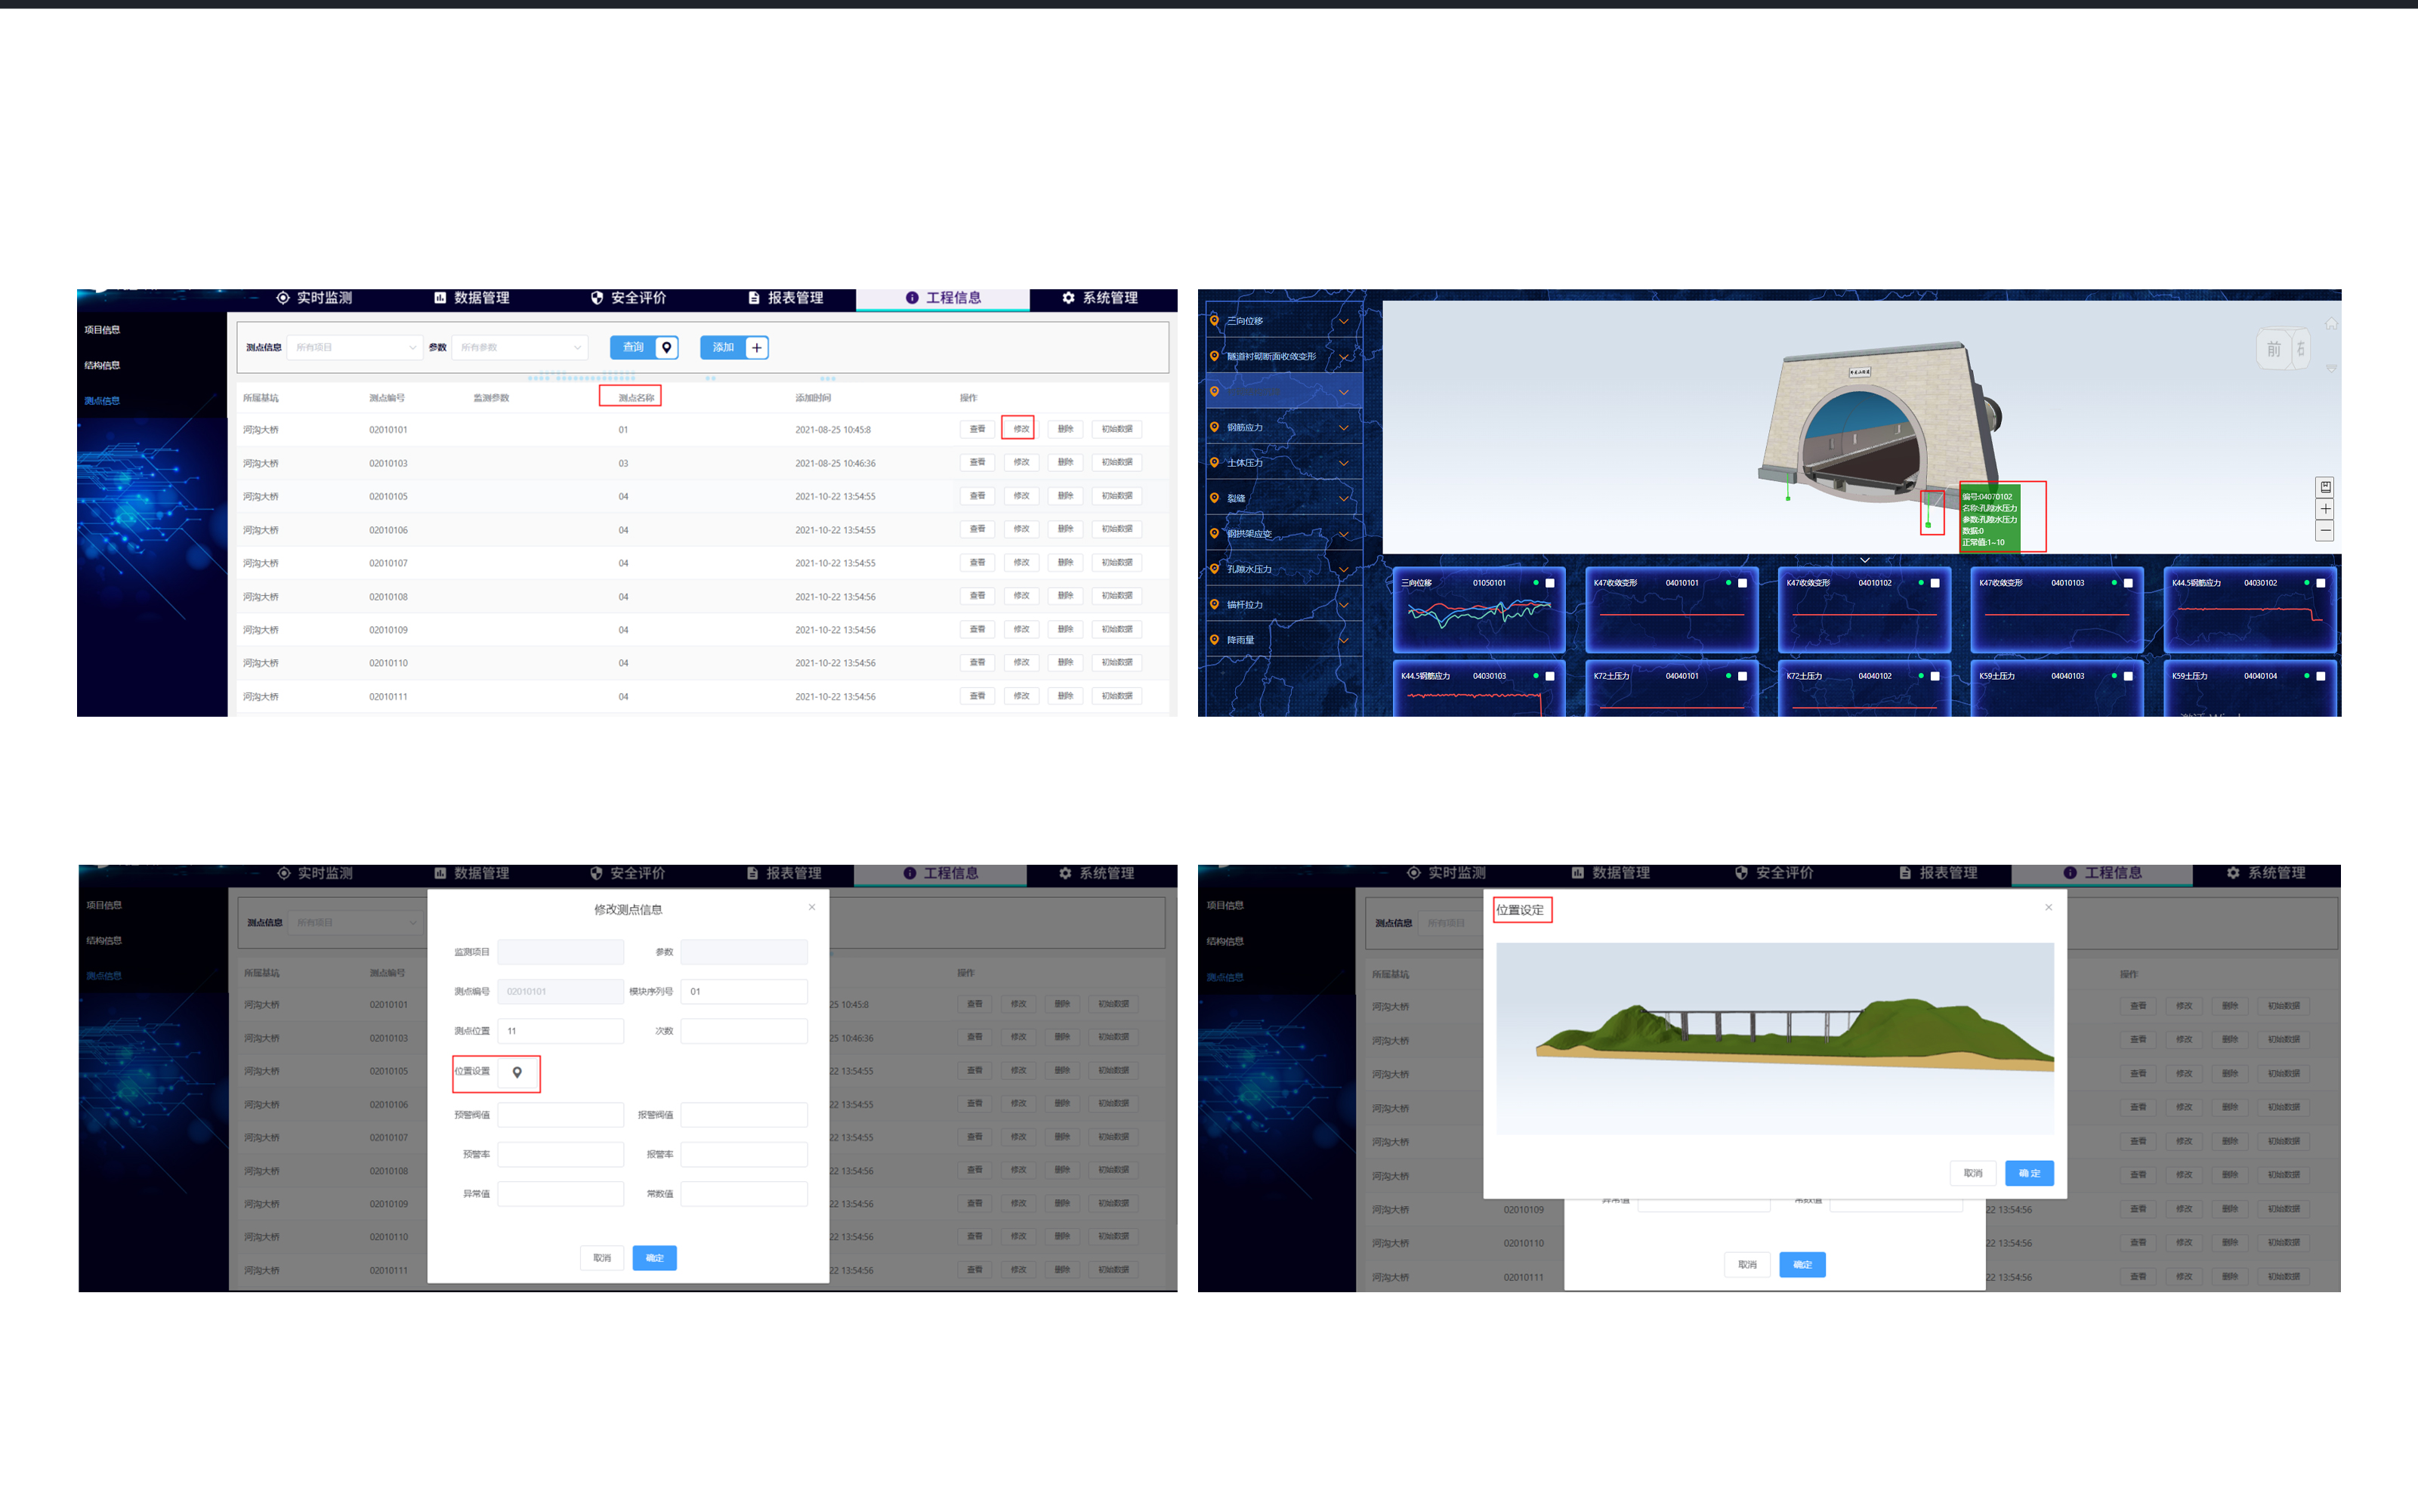The height and width of the screenshot is (1512, 2418).
Task: Switch to the 实时监测 tab
Action: (314, 298)
